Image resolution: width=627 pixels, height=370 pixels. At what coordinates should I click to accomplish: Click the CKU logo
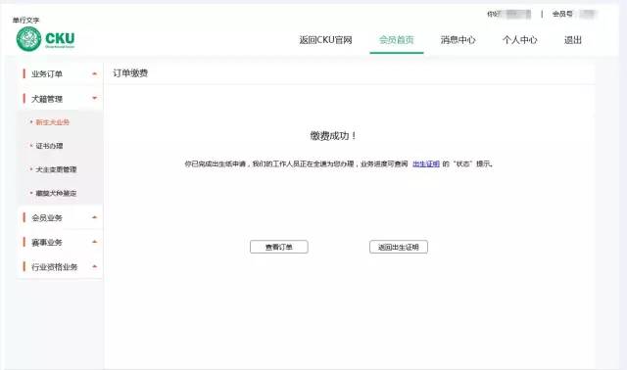[45, 39]
